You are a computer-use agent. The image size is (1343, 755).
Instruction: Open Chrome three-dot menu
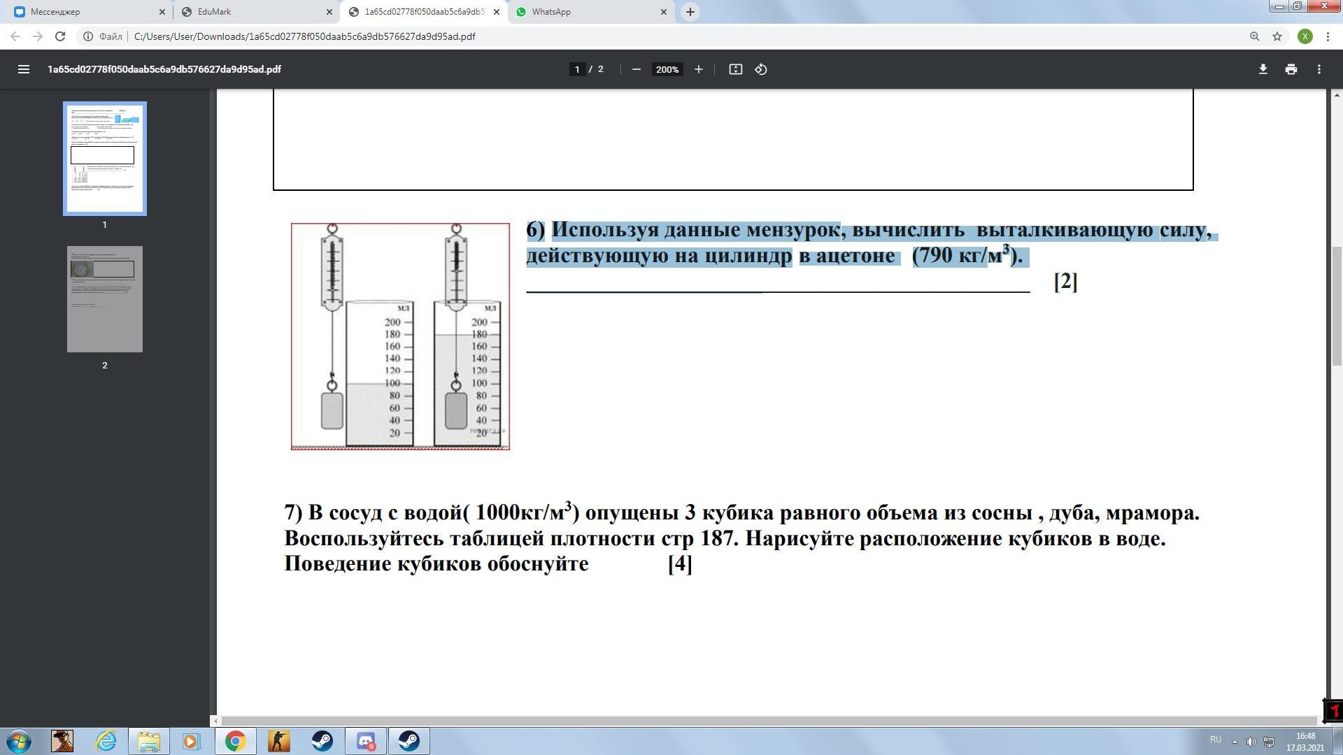click(1328, 36)
